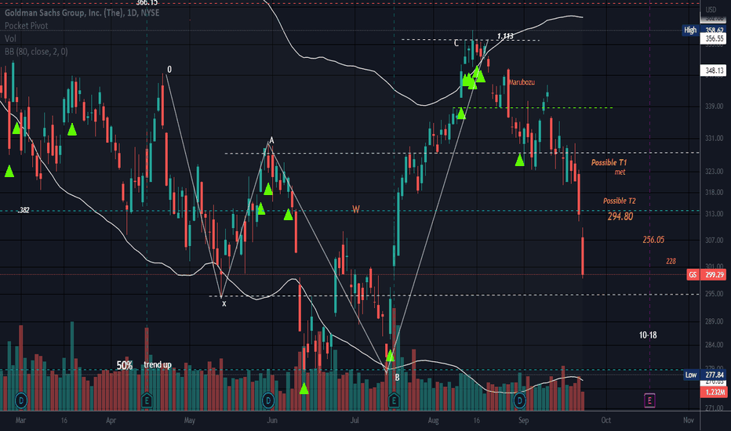The width and height of the screenshot is (731, 431).
Task: Select the Marubozu annotation text
Action: [522, 82]
